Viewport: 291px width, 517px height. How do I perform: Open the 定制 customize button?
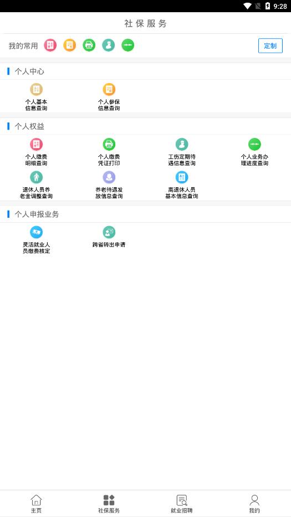[270, 46]
